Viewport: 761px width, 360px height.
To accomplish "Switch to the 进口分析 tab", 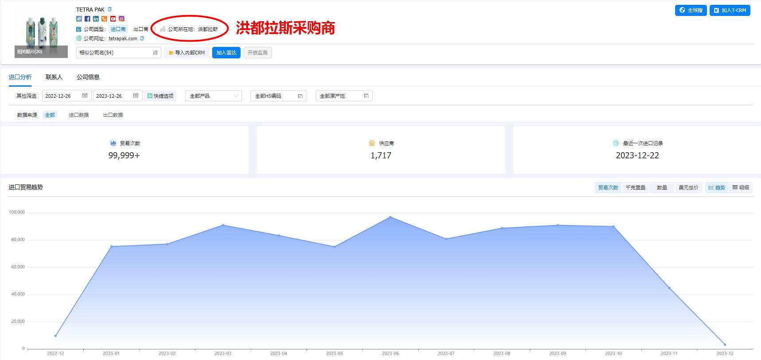I will (20, 77).
